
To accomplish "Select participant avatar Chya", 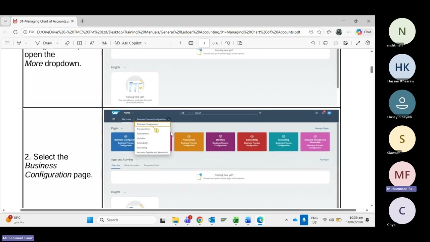I will 402,211.
